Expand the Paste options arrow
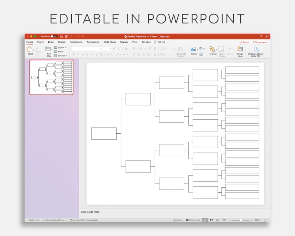 click(x=34, y=49)
